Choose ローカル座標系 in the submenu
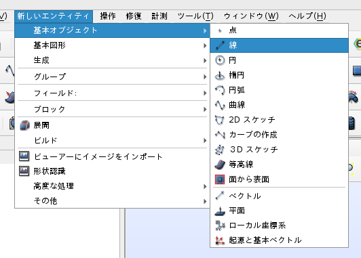 pos(279,225)
